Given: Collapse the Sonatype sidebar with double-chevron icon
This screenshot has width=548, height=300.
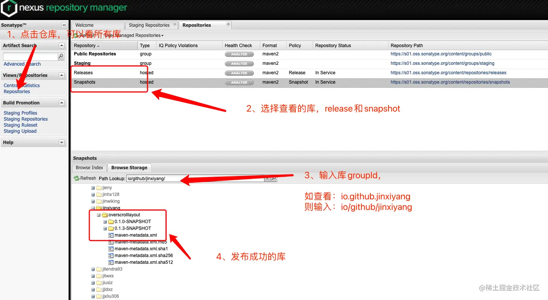Looking at the screenshot, I should (64, 25).
